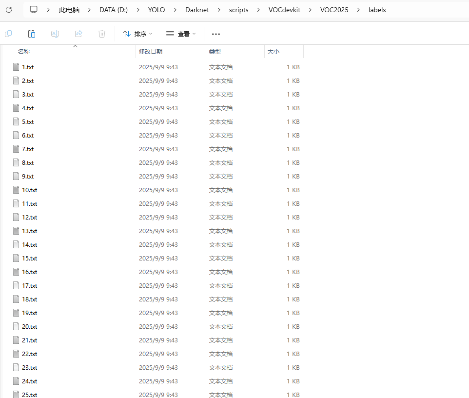
Task: Go to YOLO folder in breadcrumb
Action: (x=156, y=10)
